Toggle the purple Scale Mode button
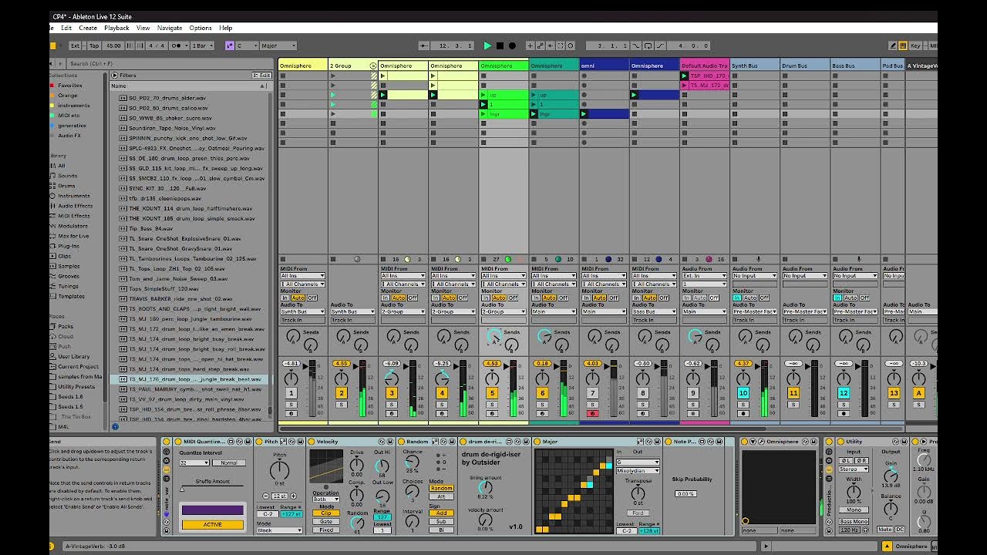 pos(229,45)
